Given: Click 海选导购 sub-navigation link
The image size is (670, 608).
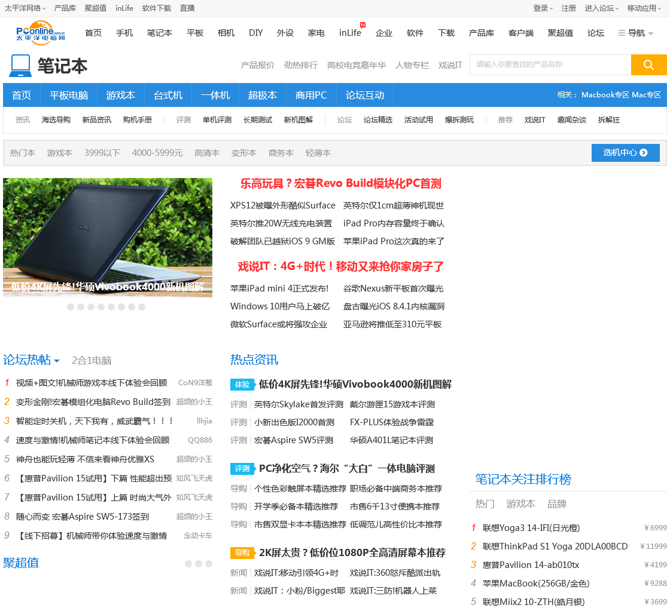Looking at the screenshot, I should (56, 120).
